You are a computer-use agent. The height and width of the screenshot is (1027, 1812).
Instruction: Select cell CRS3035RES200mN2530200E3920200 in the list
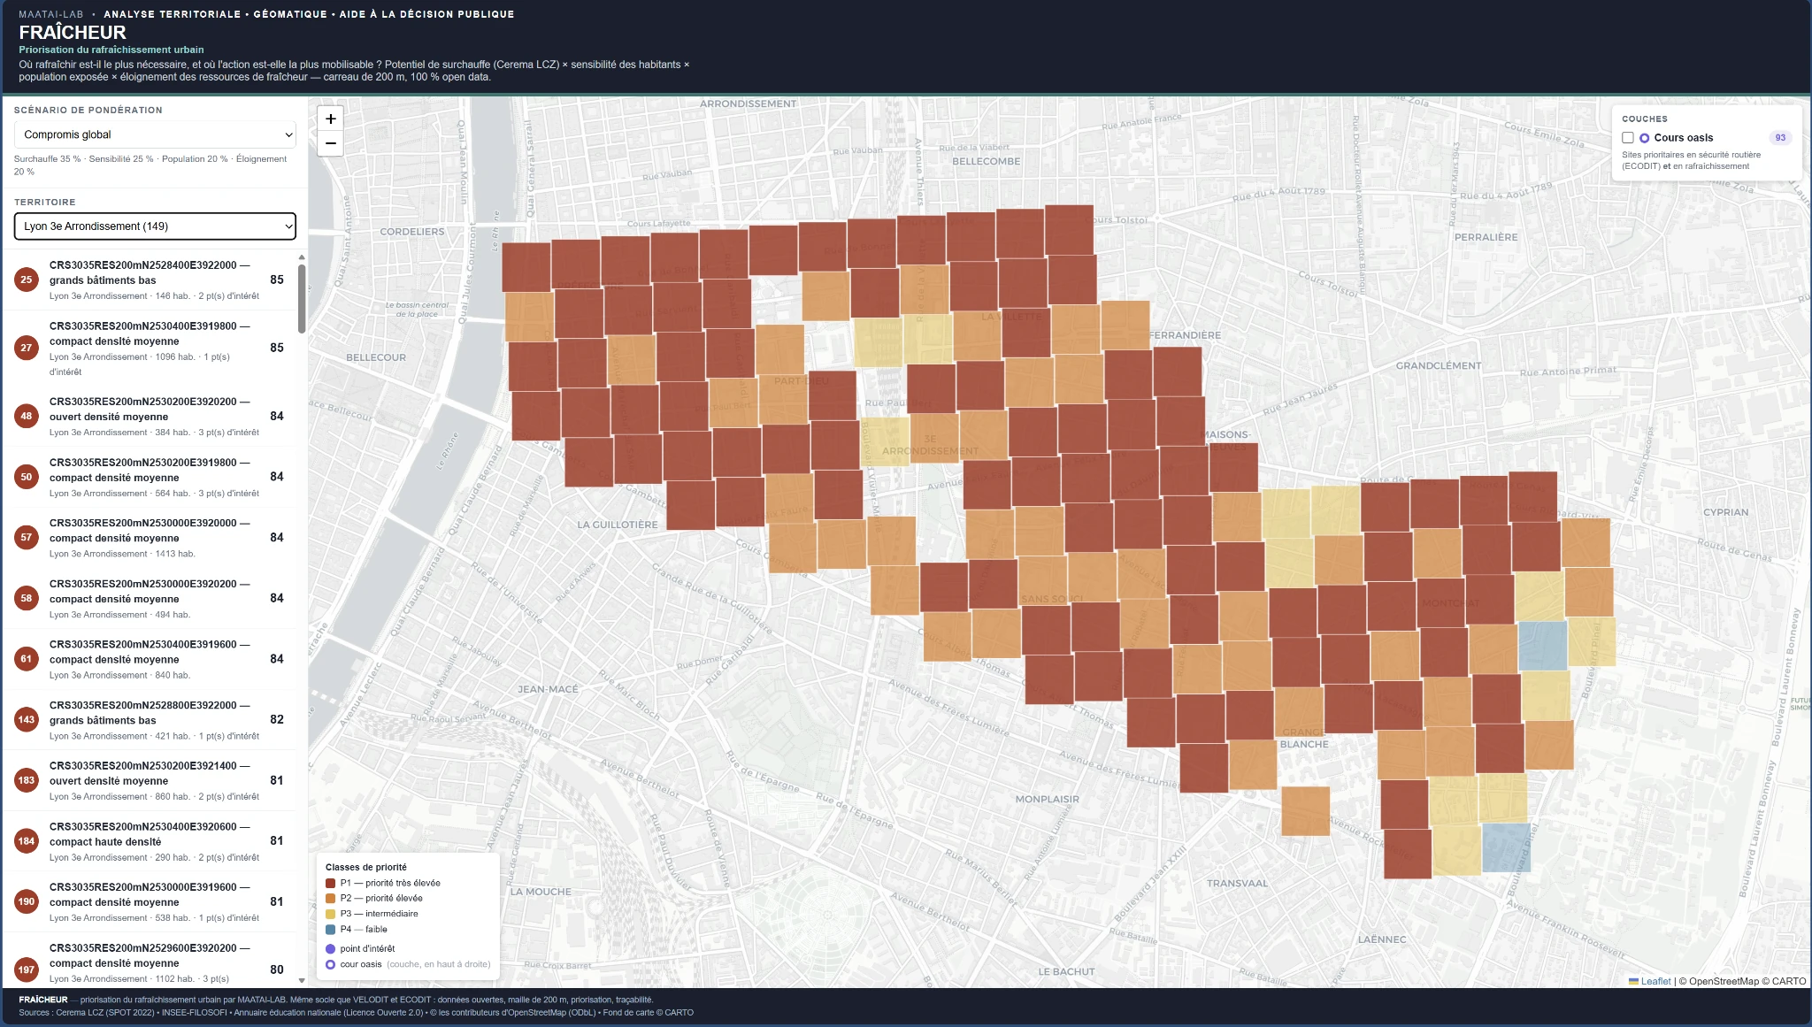point(150,416)
